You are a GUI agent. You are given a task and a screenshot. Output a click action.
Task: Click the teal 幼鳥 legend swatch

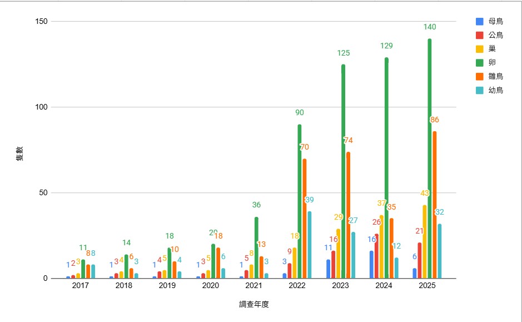[x=479, y=90]
